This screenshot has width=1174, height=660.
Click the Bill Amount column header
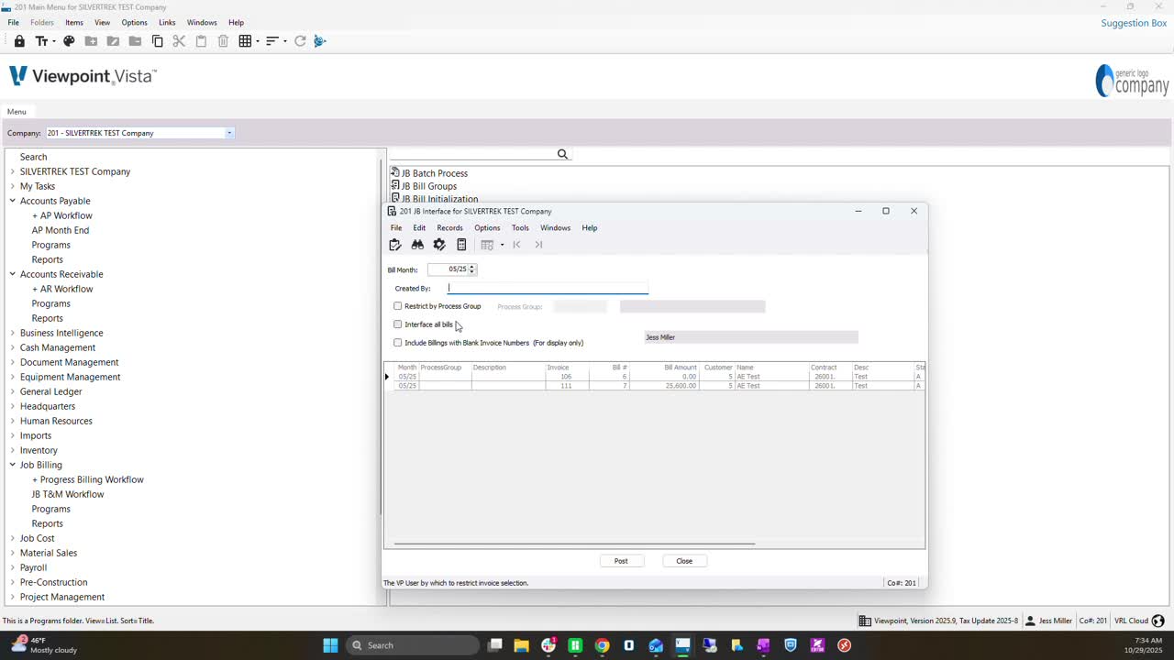pyautogui.click(x=680, y=368)
